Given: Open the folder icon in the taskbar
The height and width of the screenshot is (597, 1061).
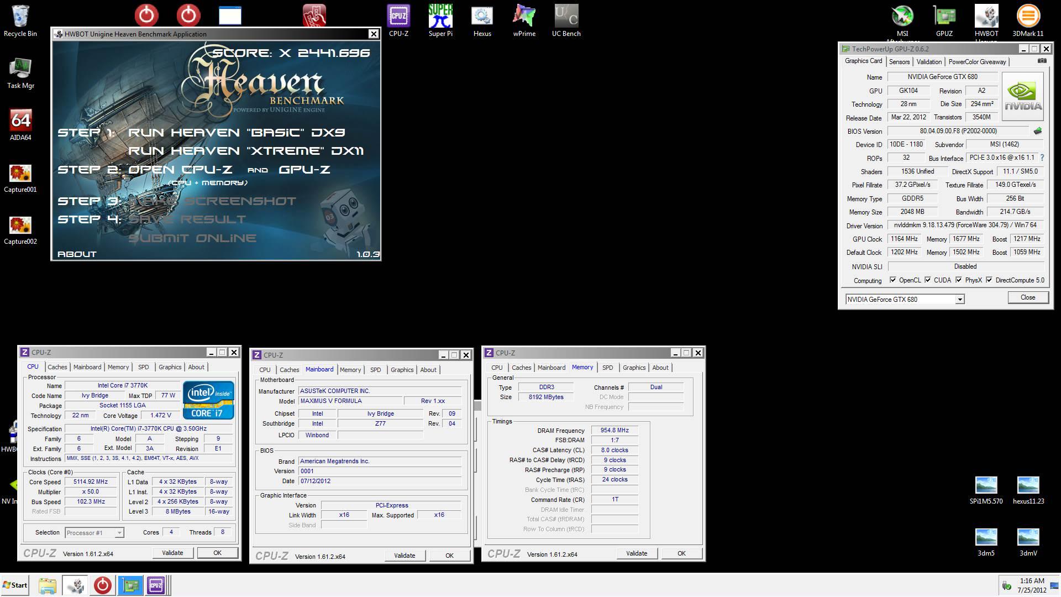Looking at the screenshot, I should pos(48,585).
